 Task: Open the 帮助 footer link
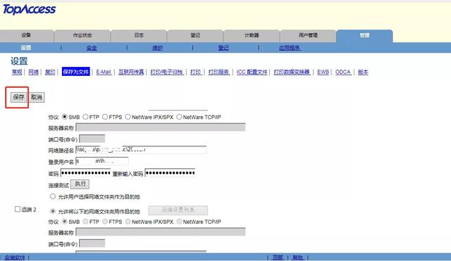297,257
